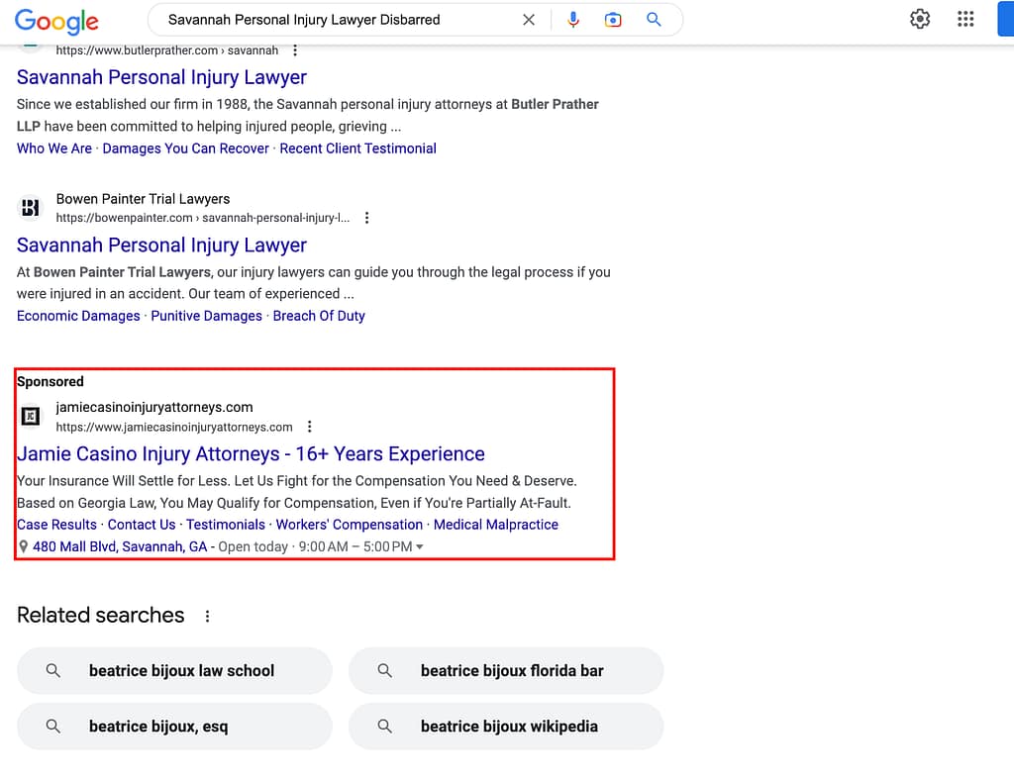Click the https://www.jamiecasinoinjuryattorneys.com URL text
This screenshot has height=784, width=1014.
174,428
